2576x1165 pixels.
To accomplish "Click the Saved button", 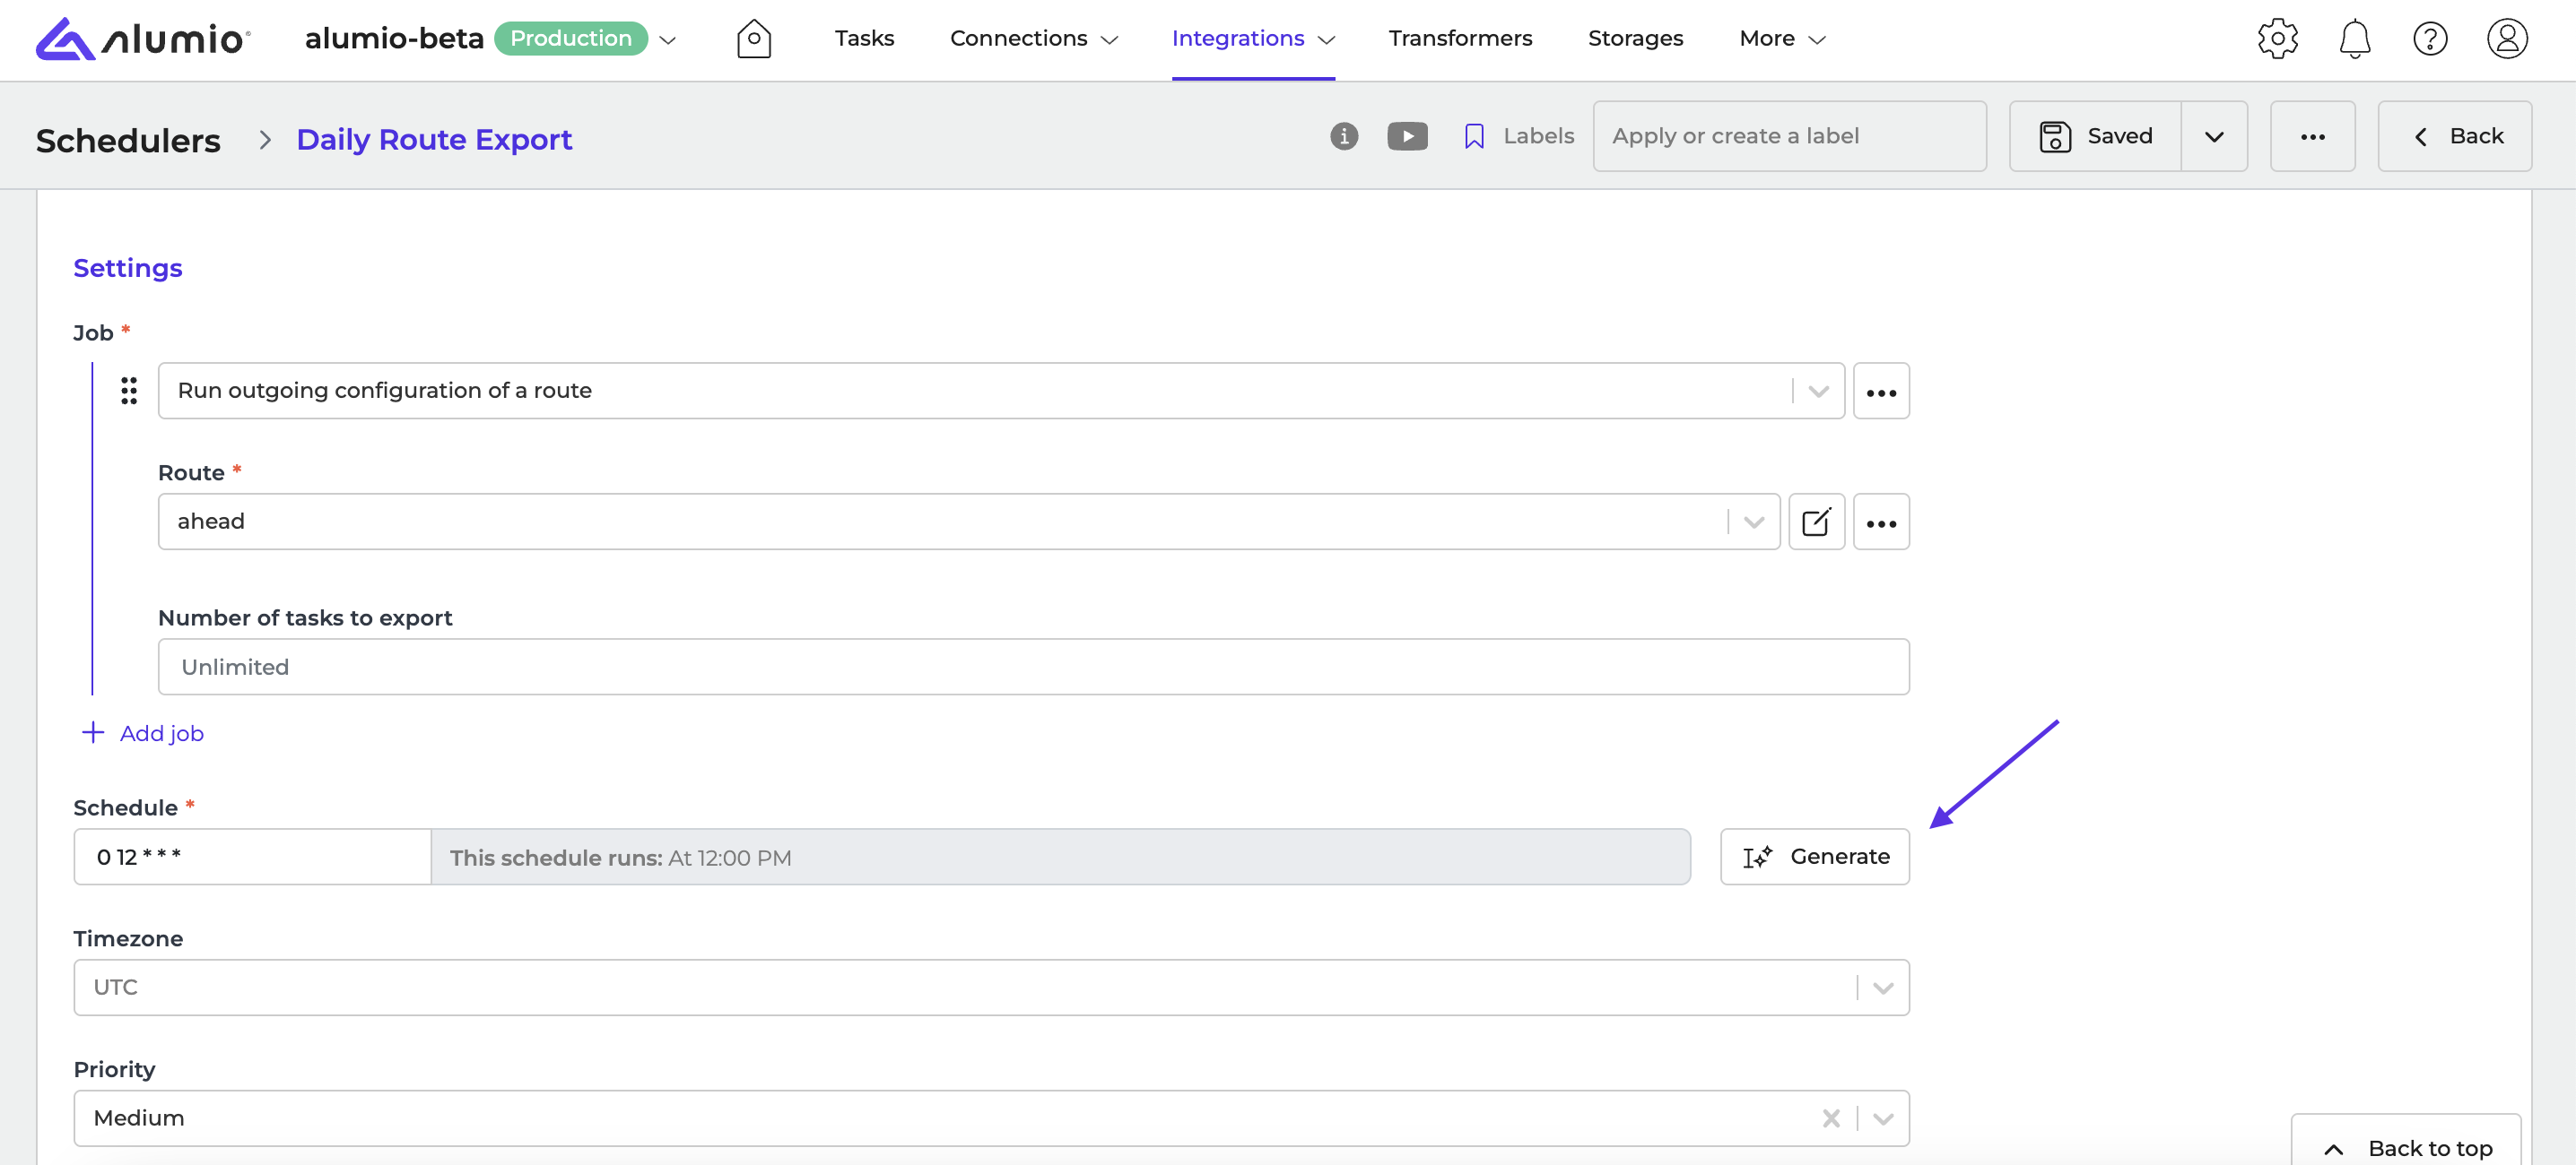I will pyautogui.click(x=2095, y=136).
